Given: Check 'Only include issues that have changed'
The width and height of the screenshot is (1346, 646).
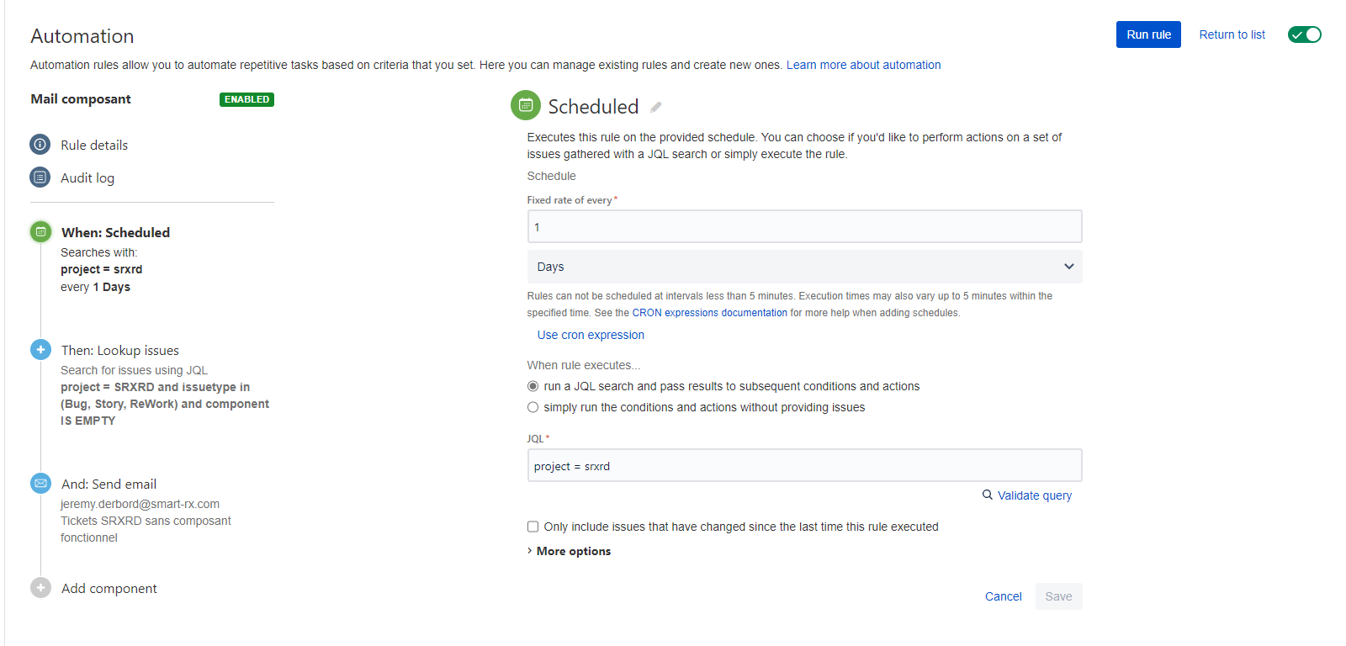Looking at the screenshot, I should (533, 527).
